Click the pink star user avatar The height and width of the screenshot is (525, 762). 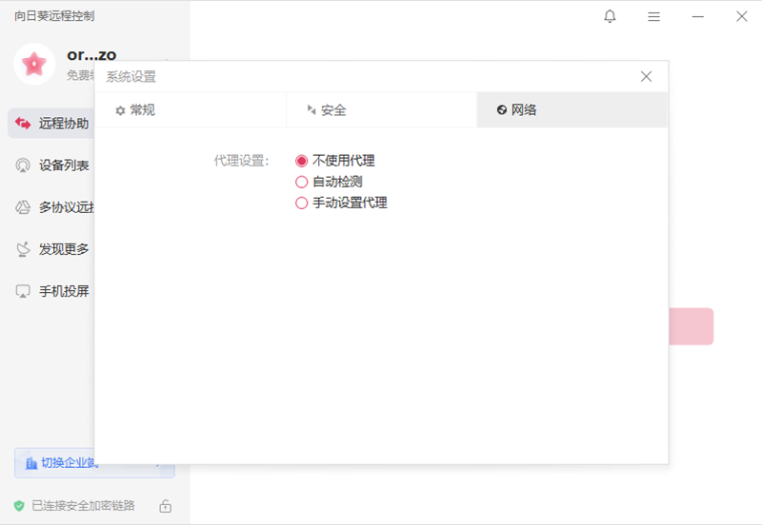pos(34,64)
